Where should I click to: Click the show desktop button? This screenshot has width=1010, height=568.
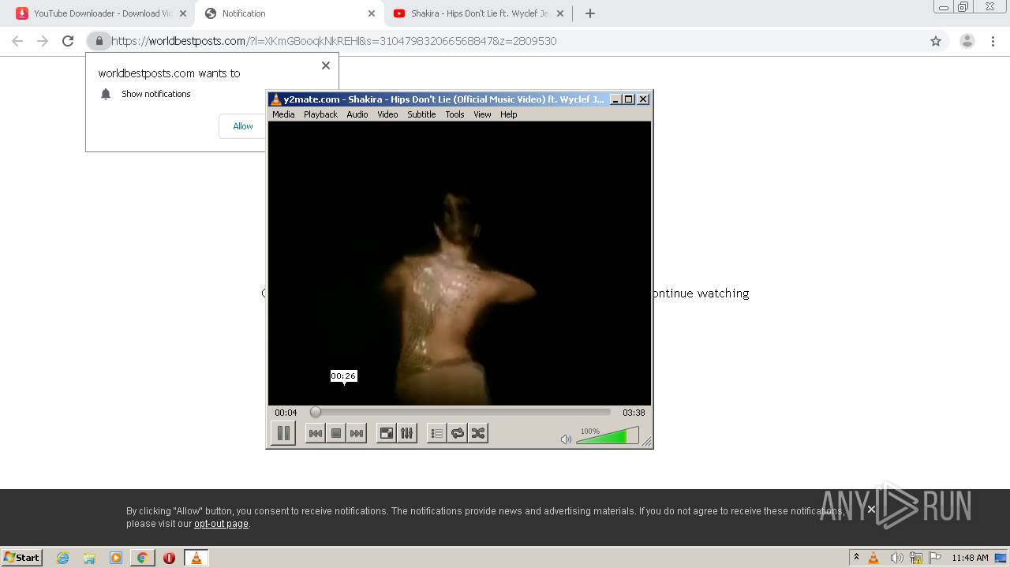coord(1001,558)
